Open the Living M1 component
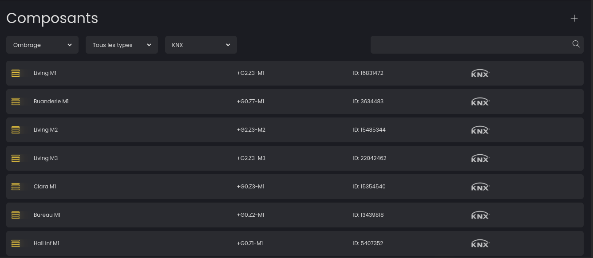 (x=45, y=73)
